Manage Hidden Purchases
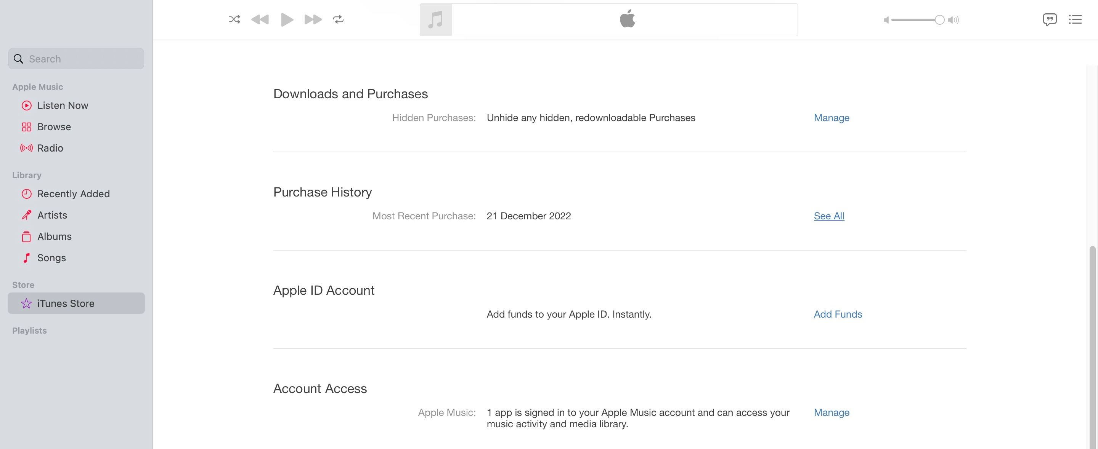 pyautogui.click(x=831, y=118)
